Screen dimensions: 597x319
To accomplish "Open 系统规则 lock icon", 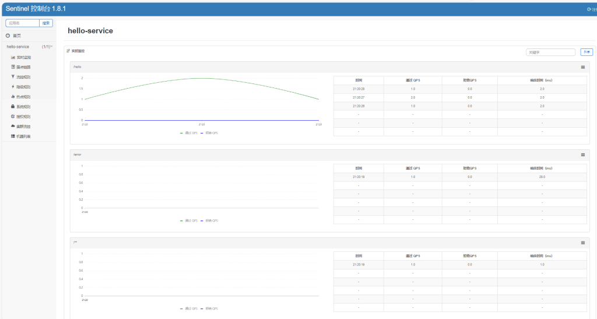I will pyautogui.click(x=13, y=107).
